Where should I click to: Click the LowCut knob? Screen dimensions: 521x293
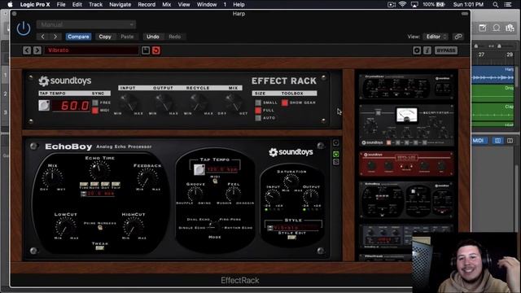click(x=65, y=226)
